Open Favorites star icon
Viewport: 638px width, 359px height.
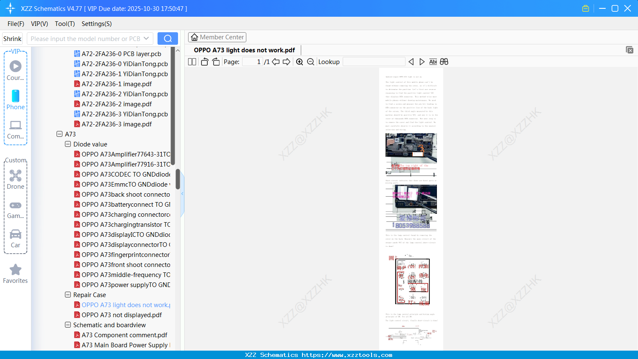pyautogui.click(x=15, y=274)
